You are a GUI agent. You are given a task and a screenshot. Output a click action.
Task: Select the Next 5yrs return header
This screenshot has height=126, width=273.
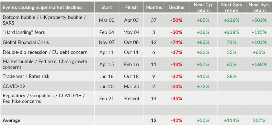click(x=259, y=7)
